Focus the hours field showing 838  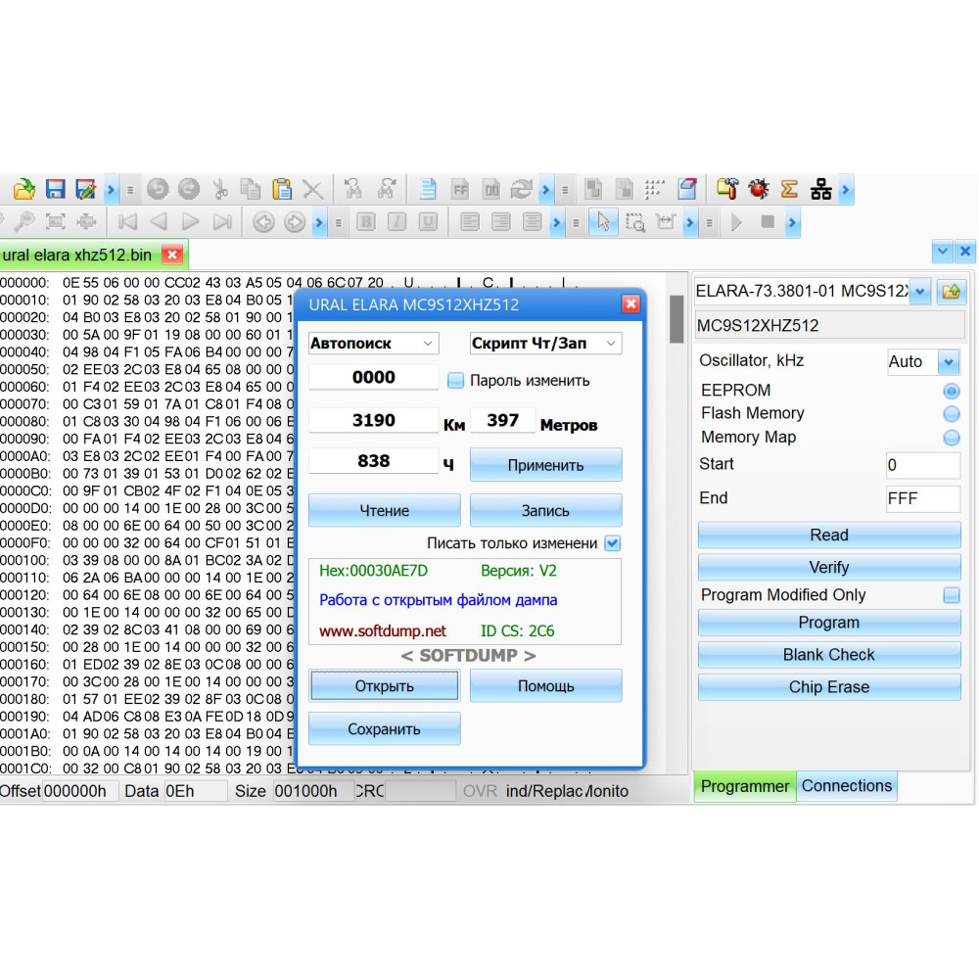[373, 461]
